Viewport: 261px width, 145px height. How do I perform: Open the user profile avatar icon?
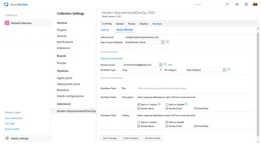point(255,4)
